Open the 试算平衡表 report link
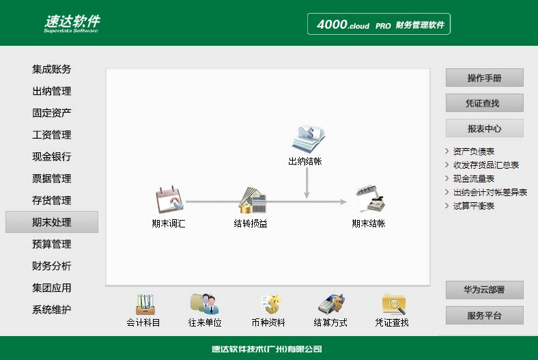The image size is (538, 360). [x=474, y=206]
